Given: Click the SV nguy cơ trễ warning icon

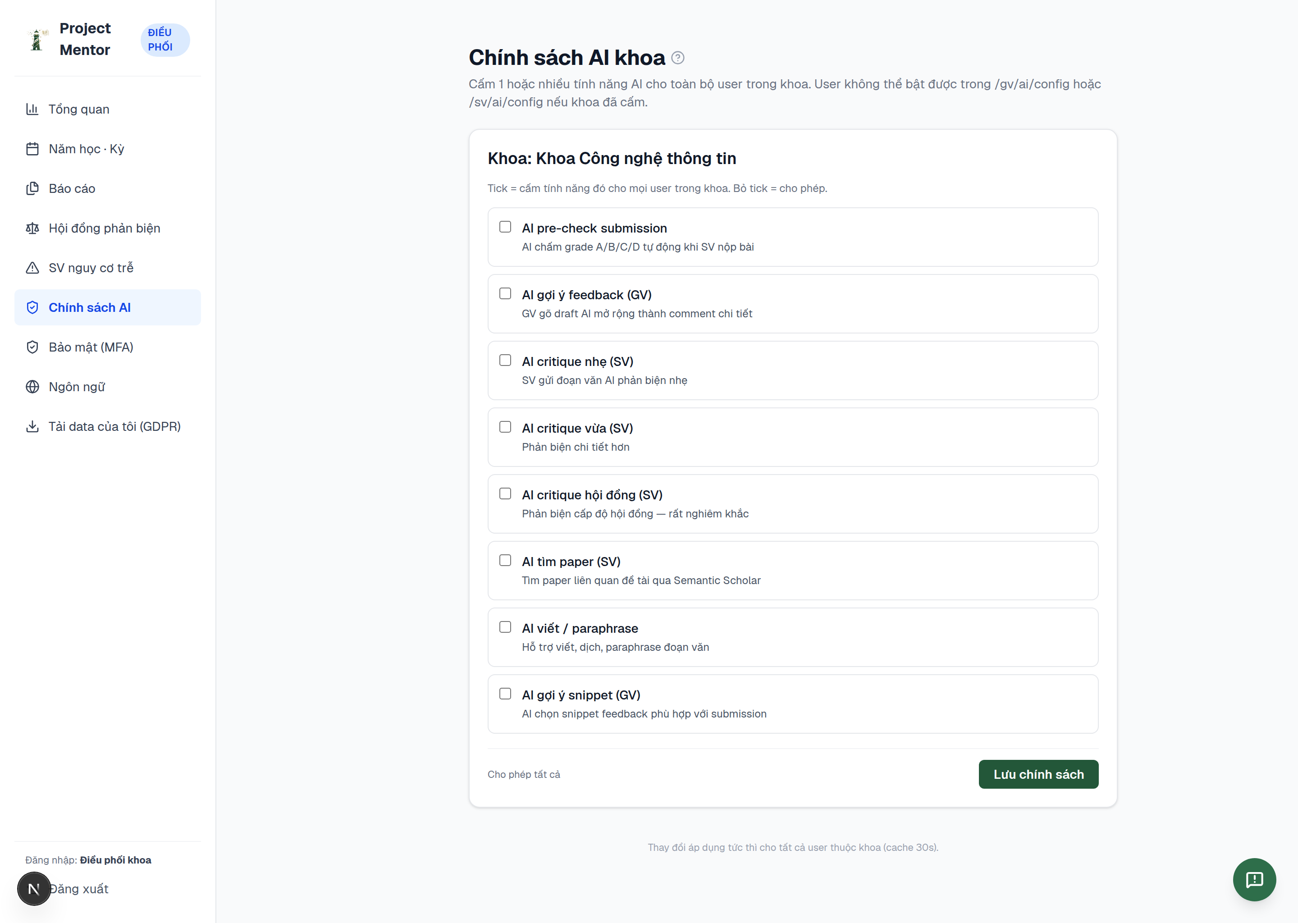Looking at the screenshot, I should pos(32,268).
